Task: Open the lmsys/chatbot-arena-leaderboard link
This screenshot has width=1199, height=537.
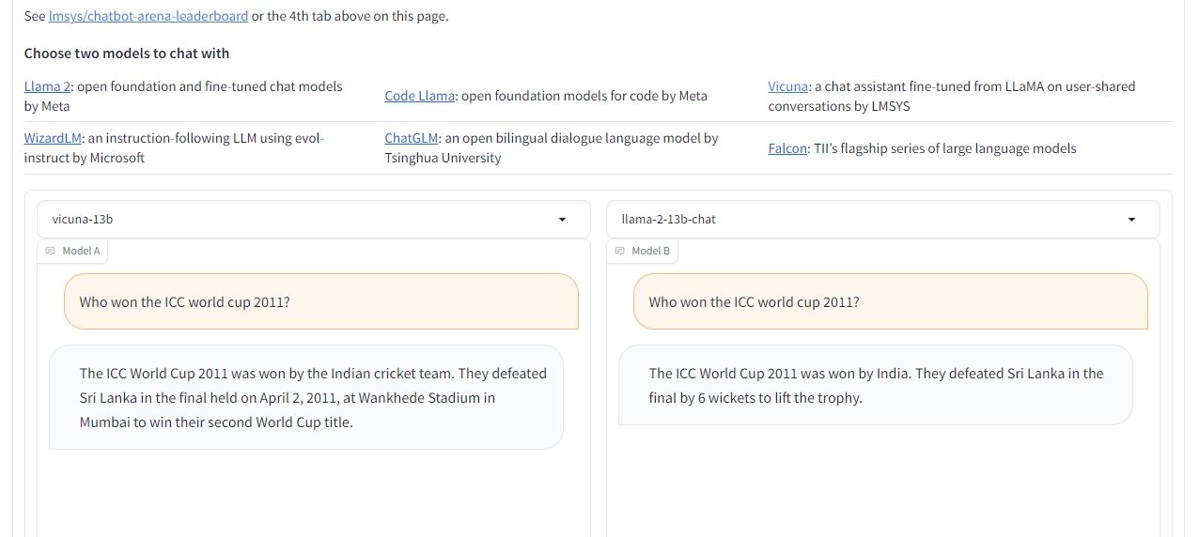Action: [x=148, y=16]
